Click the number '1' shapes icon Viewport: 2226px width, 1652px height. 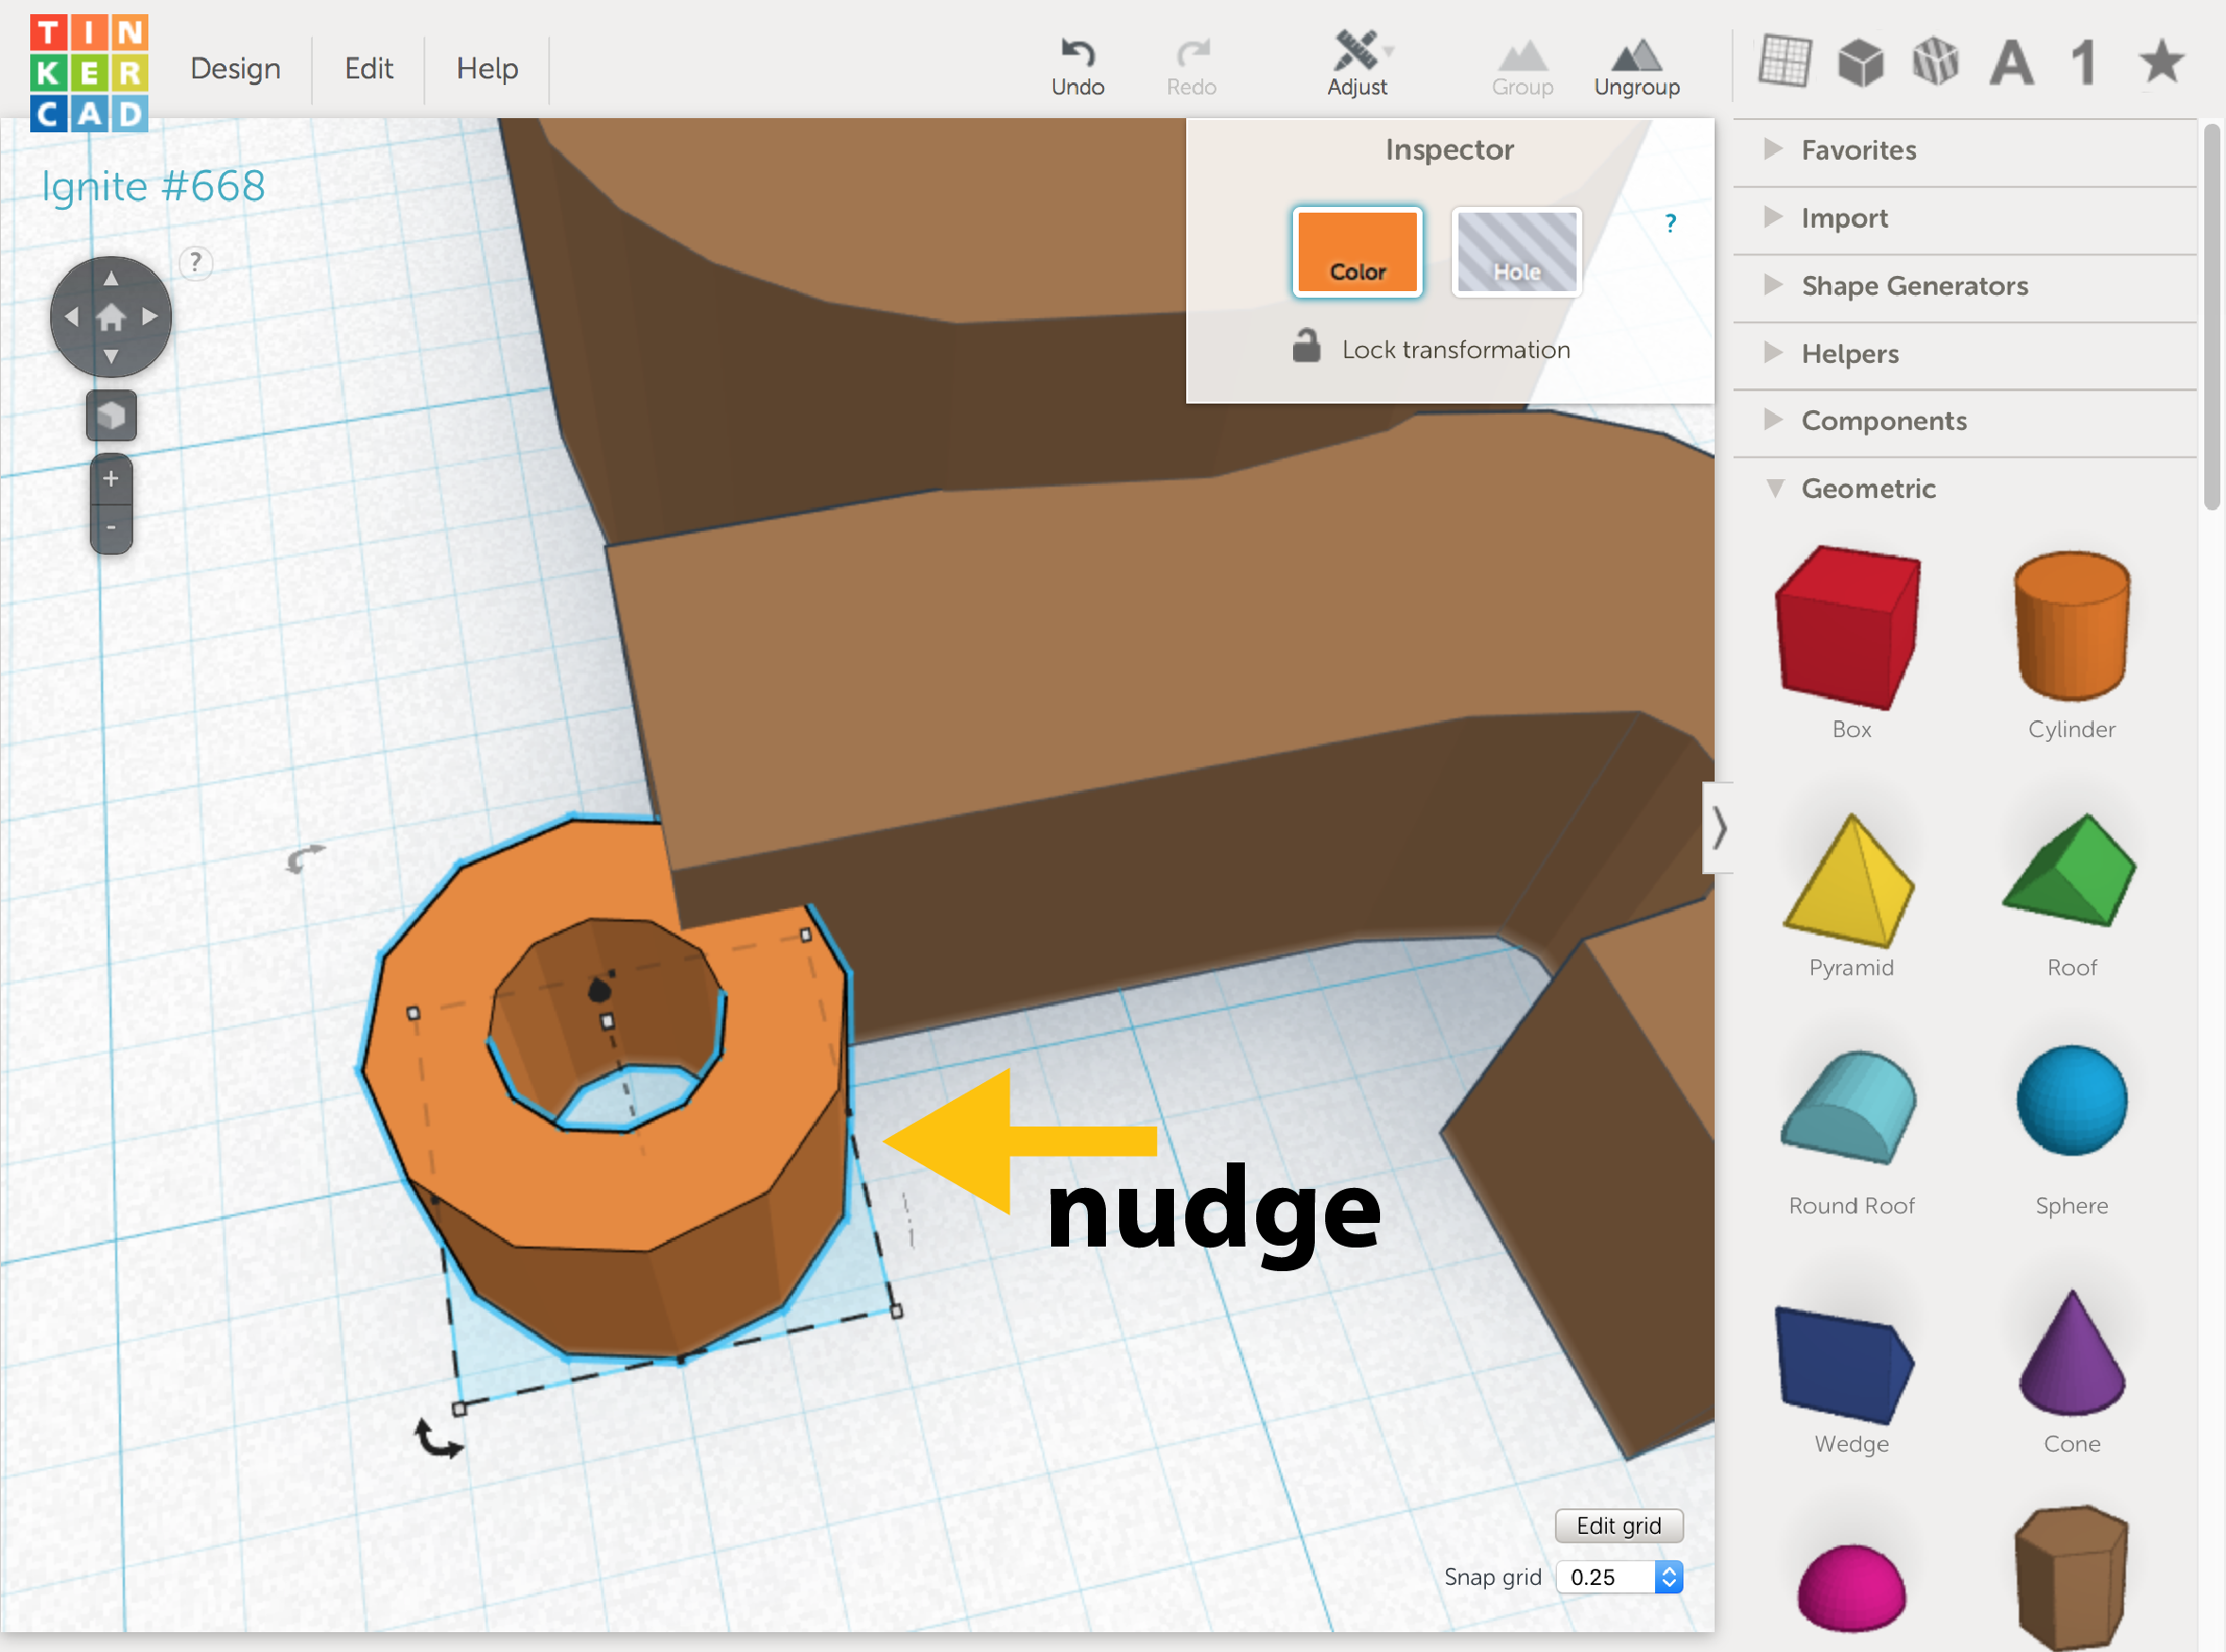pyautogui.click(x=2084, y=62)
